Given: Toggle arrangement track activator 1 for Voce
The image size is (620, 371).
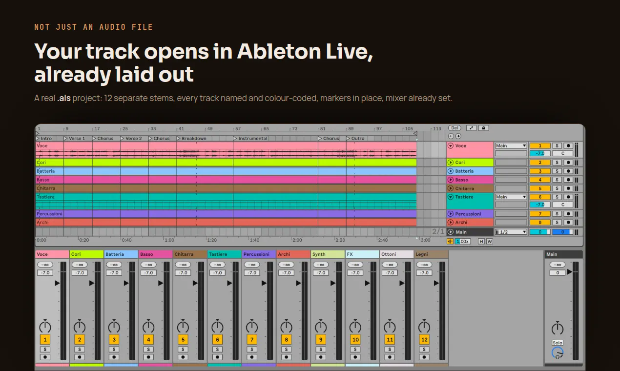Looking at the screenshot, I should [540, 145].
